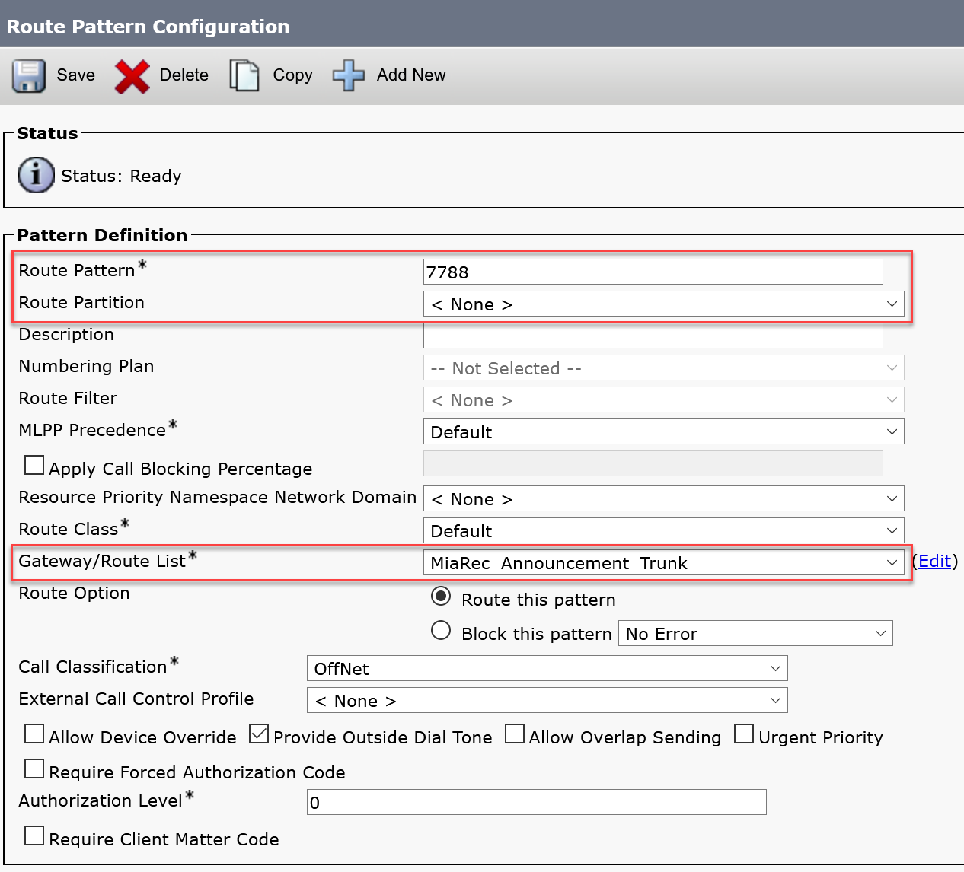
Task: Click the Numbering Plan label
Action: [x=86, y=366]
